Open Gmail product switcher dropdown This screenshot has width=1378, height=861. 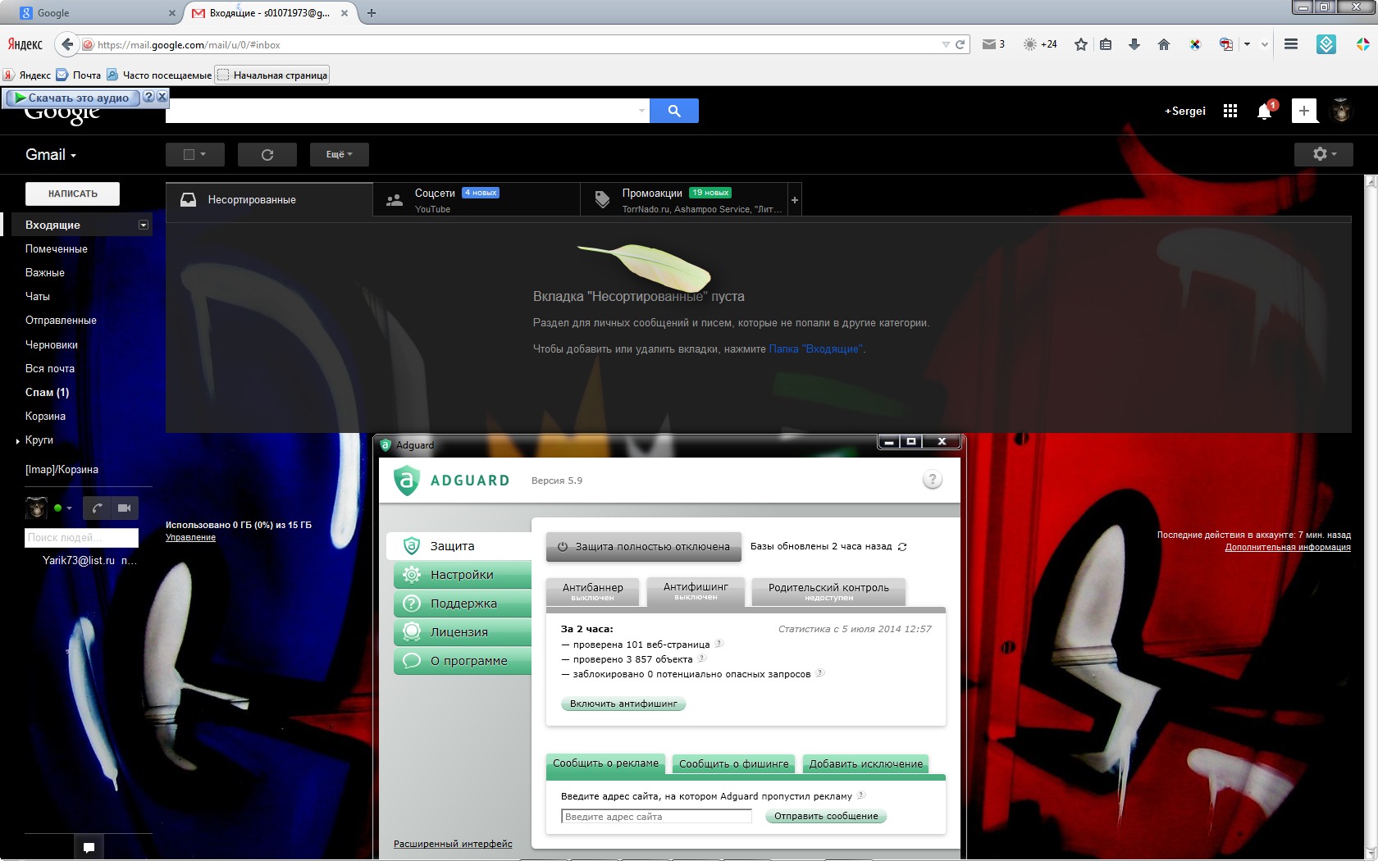(51, 154)
